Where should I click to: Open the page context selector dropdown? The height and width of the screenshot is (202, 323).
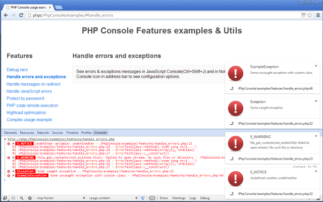(113, 198)
